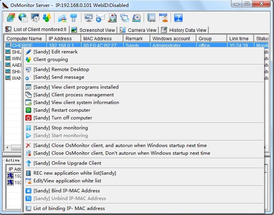Click the Group column header
274x215 pixels.
pos(211,38)
